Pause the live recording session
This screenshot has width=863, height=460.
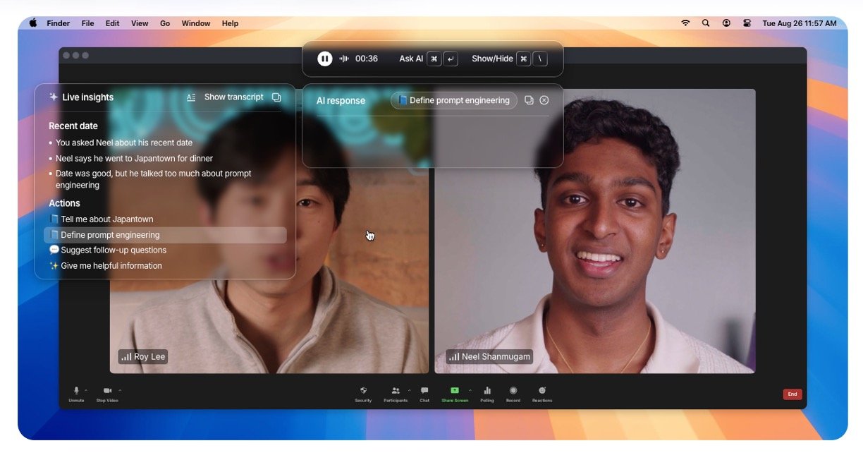[324, 59]
